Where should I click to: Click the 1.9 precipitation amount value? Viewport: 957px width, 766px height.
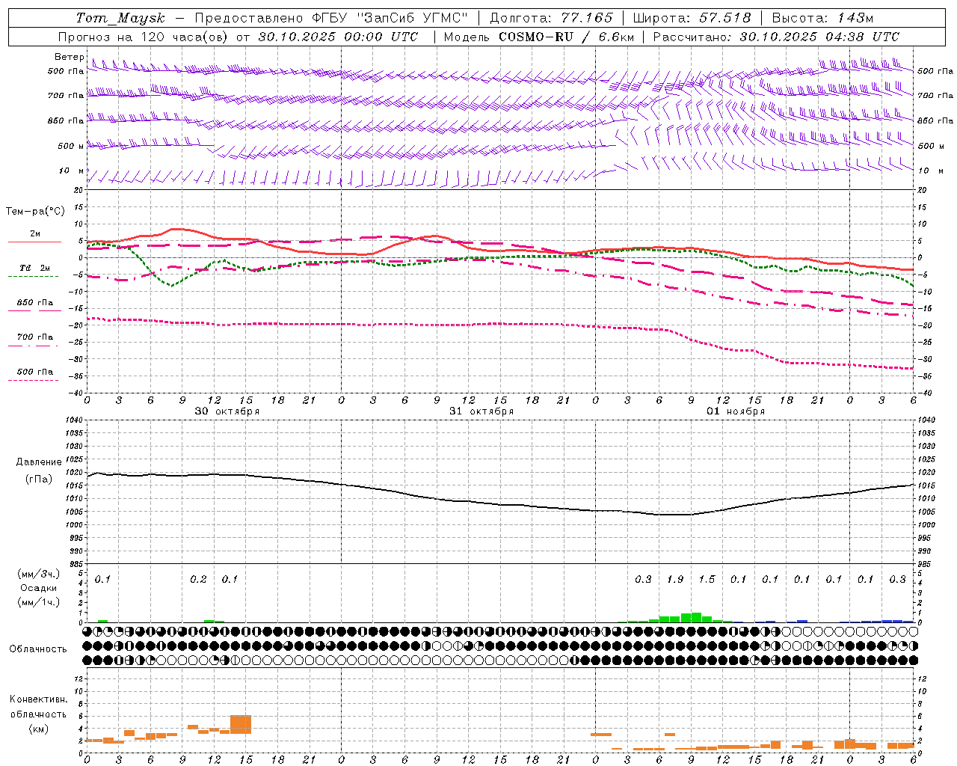point(675,579)
